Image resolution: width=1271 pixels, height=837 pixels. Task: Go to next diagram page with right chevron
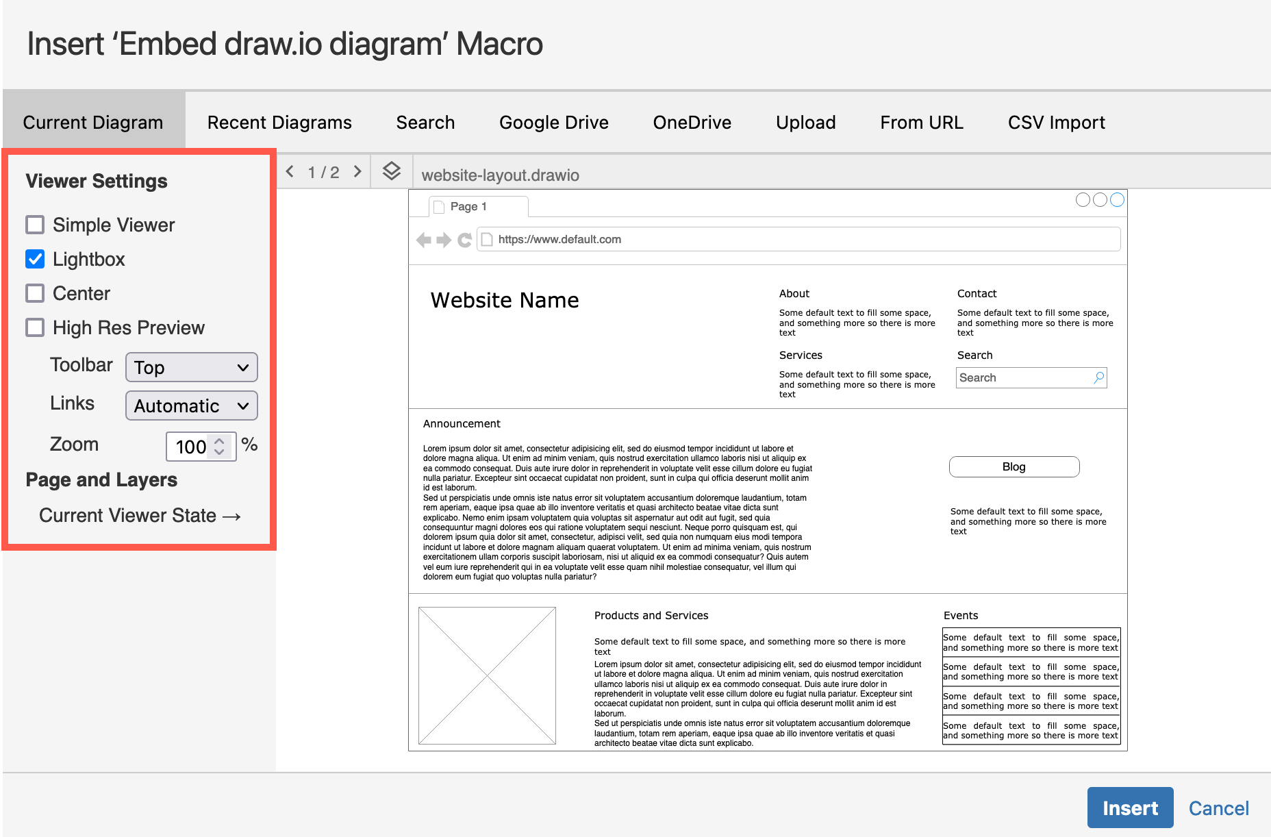pos(357,171)
